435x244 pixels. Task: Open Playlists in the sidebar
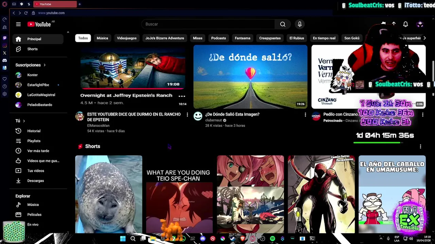click(38, 141)
